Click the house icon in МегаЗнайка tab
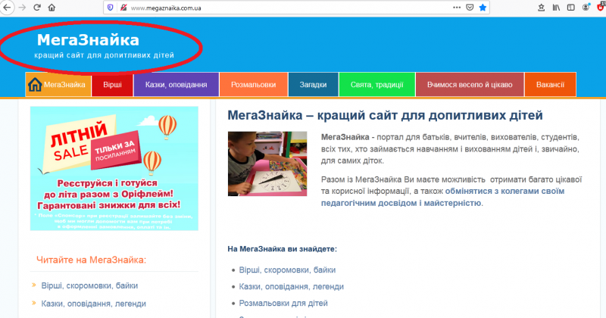This screenshot has width=606, height=318. 34,85
